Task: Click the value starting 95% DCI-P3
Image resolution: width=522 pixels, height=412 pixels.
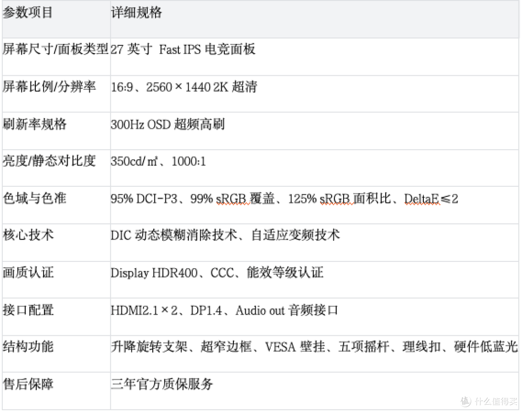Action: pyautogui.click(x=284, y=199)
